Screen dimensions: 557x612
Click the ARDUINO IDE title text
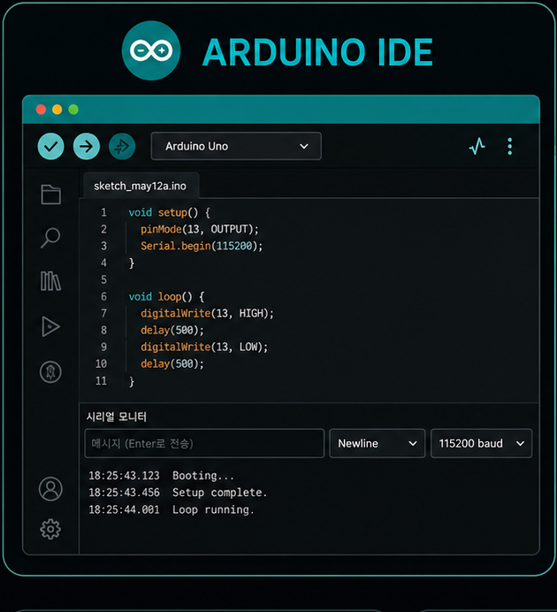tap(317, 52)
